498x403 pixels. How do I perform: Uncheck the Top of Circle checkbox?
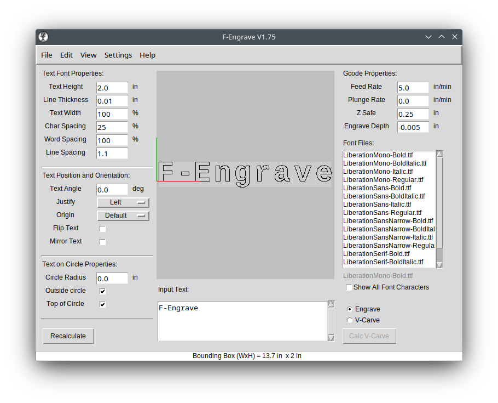pos(102,304)
